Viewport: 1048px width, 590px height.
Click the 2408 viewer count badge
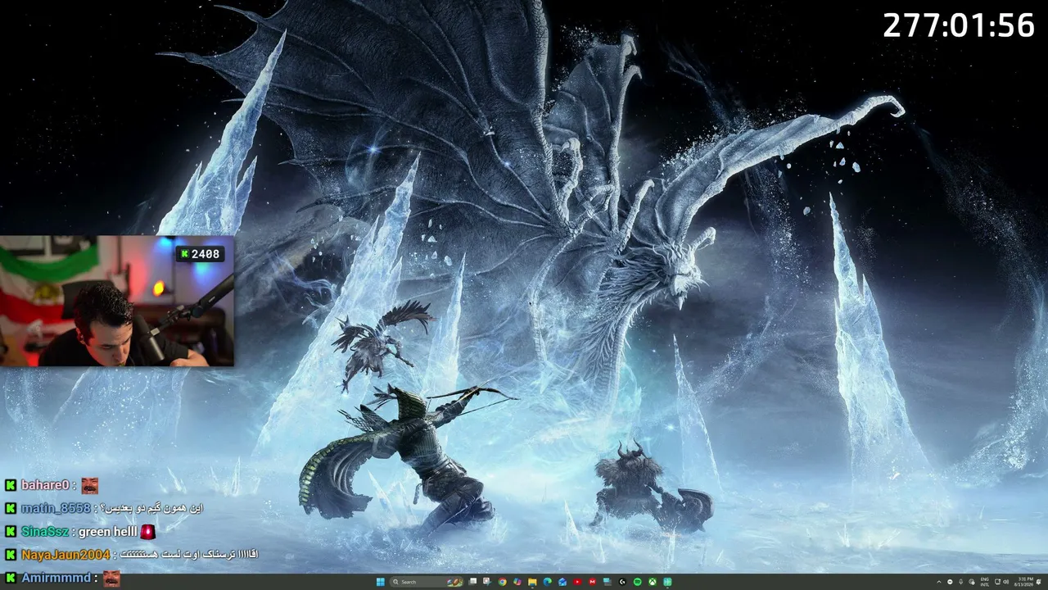[200, 254]
